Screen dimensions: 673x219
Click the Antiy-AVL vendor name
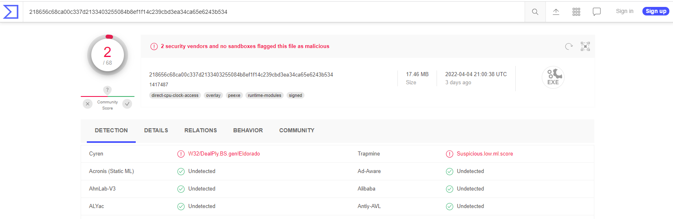click(369, 206)
